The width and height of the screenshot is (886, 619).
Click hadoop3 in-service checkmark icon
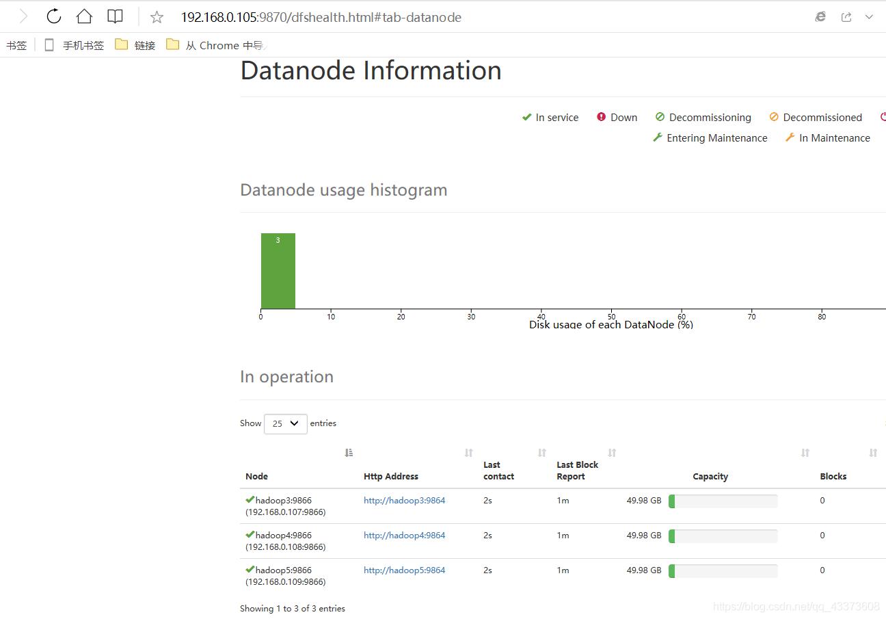[250, 499]
